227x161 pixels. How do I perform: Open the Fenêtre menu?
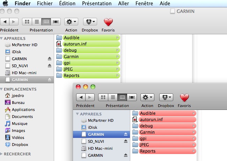click(144, 3)
